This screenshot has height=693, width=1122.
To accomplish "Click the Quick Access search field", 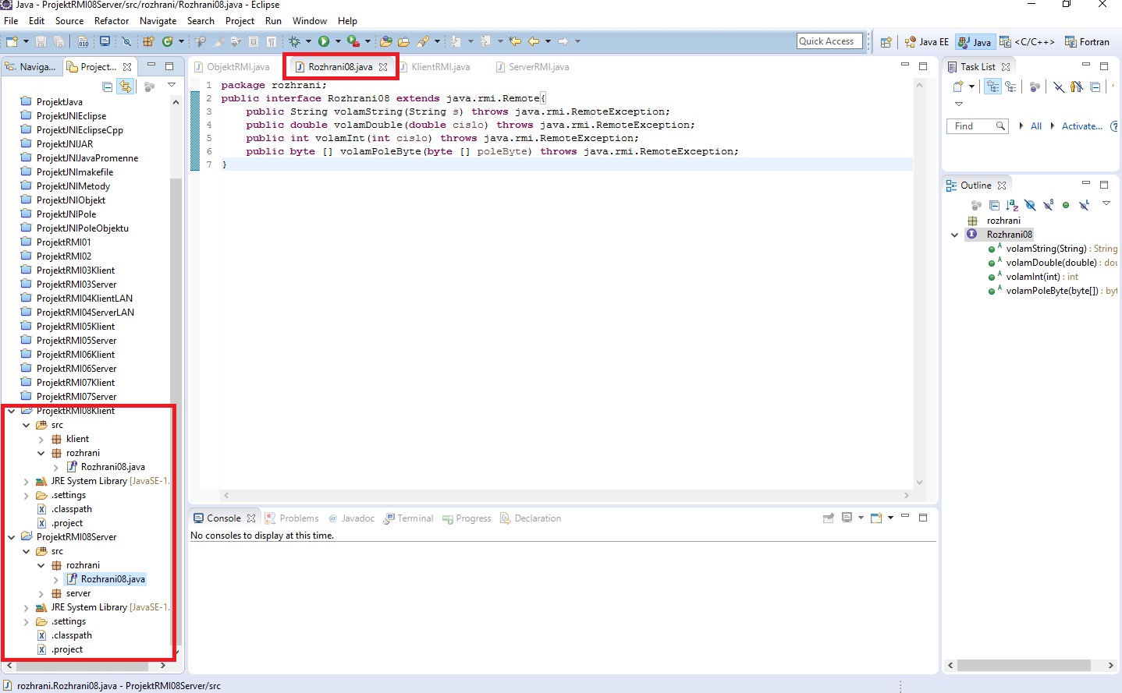I will point(829,41).
